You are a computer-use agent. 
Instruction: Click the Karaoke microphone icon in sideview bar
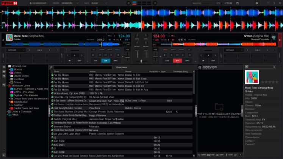point(226,155)
